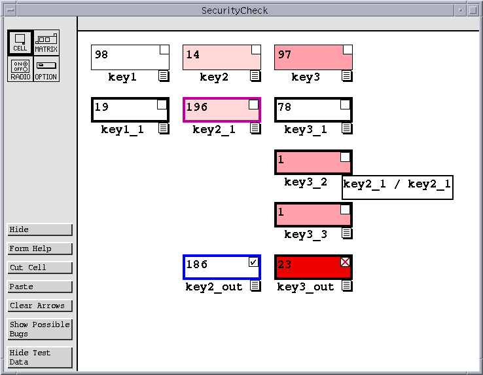Select the CELL tool icon
Screen dimensions: 483x375
click(x=20, y=43)
